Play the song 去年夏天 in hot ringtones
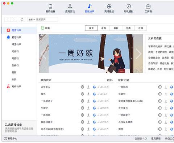Image resolution: width=174 pixels, height=143 pixels. click(x=82, y=87)
